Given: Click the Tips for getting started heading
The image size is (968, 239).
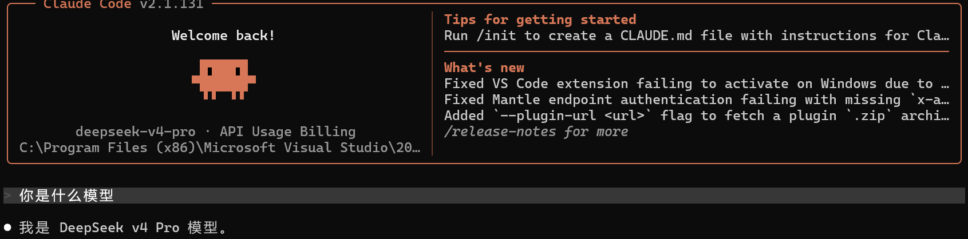Looking at the screenshot, I should click(x=540, y=20).
